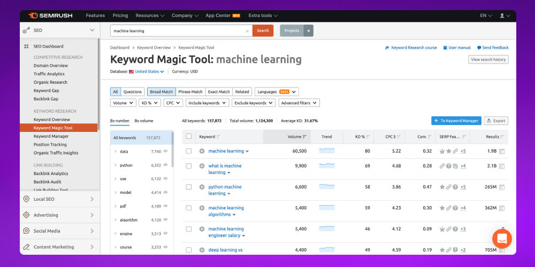Add 'machine learning engineer salary' via plus icon
This screenshot has width=535, height=267.
[202, 229]
